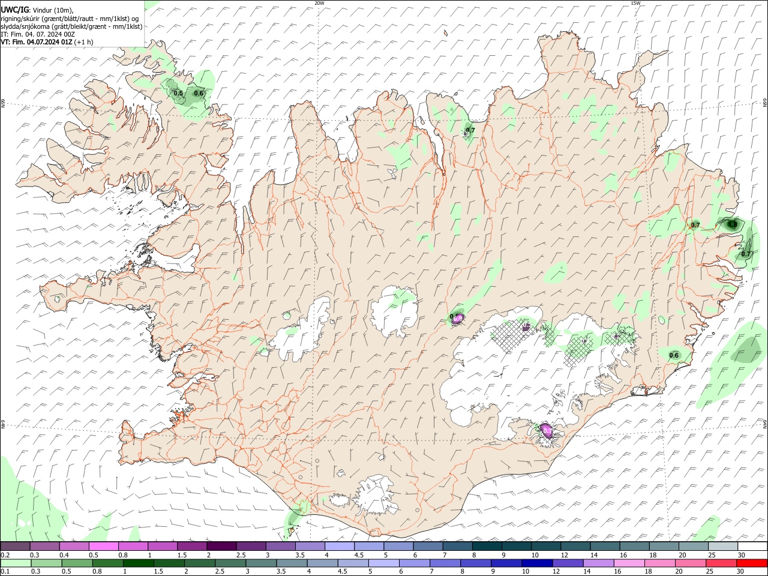Click the "20W" longitude label
768x576 pixels.
pyautogui.click(x=319, y=3)
